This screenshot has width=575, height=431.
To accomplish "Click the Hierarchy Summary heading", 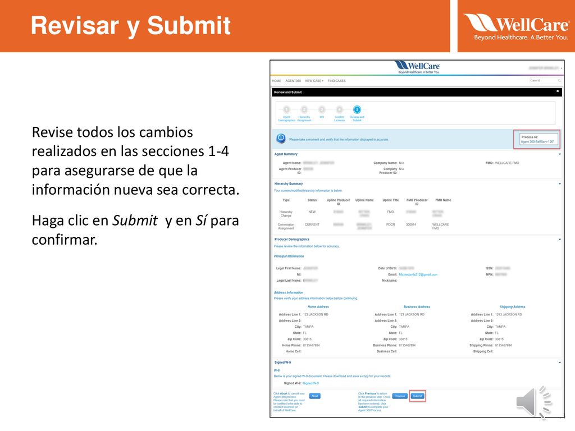I will pos(289,184).
